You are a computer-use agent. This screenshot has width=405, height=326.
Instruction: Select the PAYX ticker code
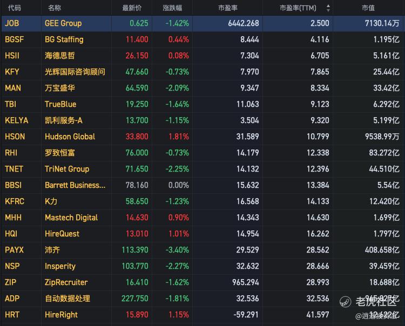tap(14, 250)
